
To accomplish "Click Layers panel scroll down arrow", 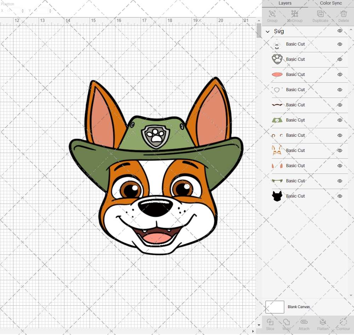I will [x=350, y=295].
